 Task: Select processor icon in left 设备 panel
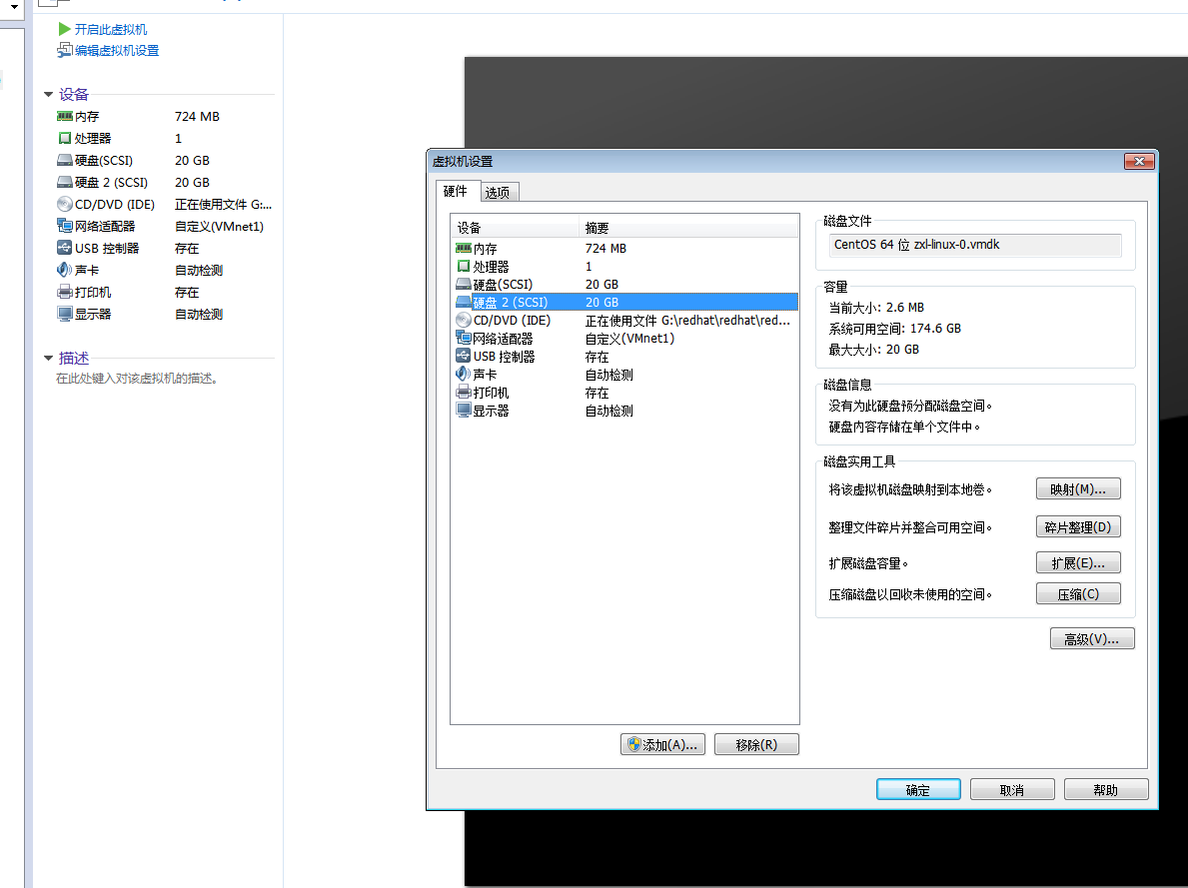(x=64, y=138)
